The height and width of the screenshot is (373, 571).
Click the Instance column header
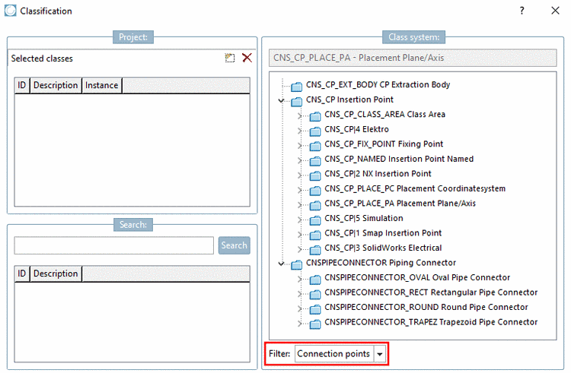(101, 85)
